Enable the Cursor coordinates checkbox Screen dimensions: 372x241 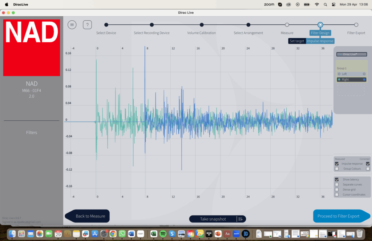tap(337, 195)
